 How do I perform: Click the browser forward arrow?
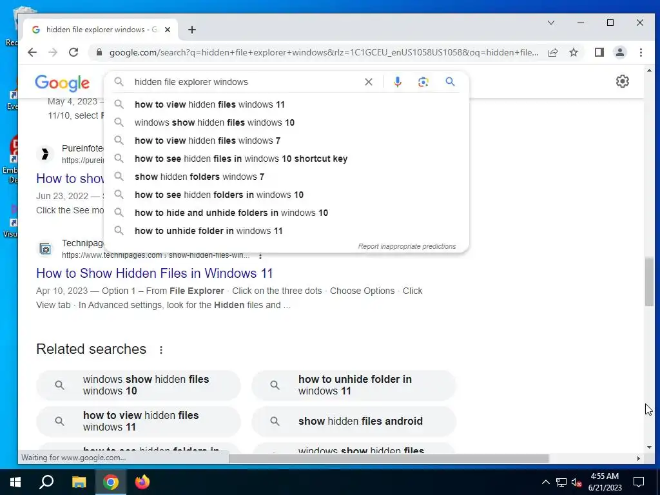pos(53,52)
